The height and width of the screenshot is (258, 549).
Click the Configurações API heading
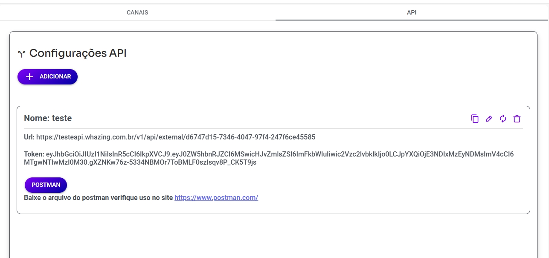[78, 53]
